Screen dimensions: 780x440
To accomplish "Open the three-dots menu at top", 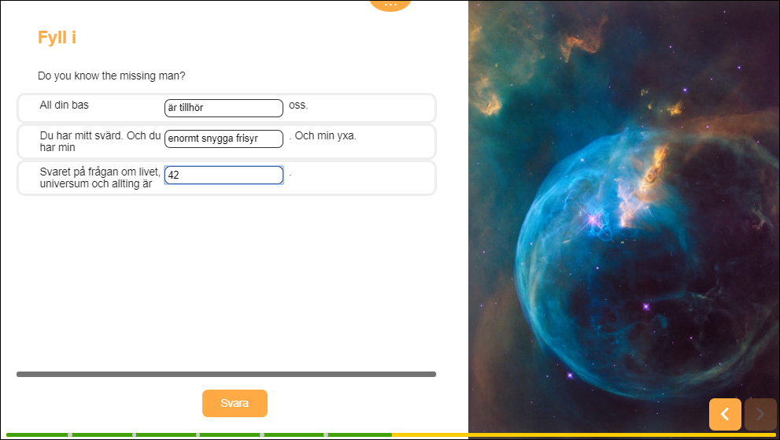I will click(390, 5).
